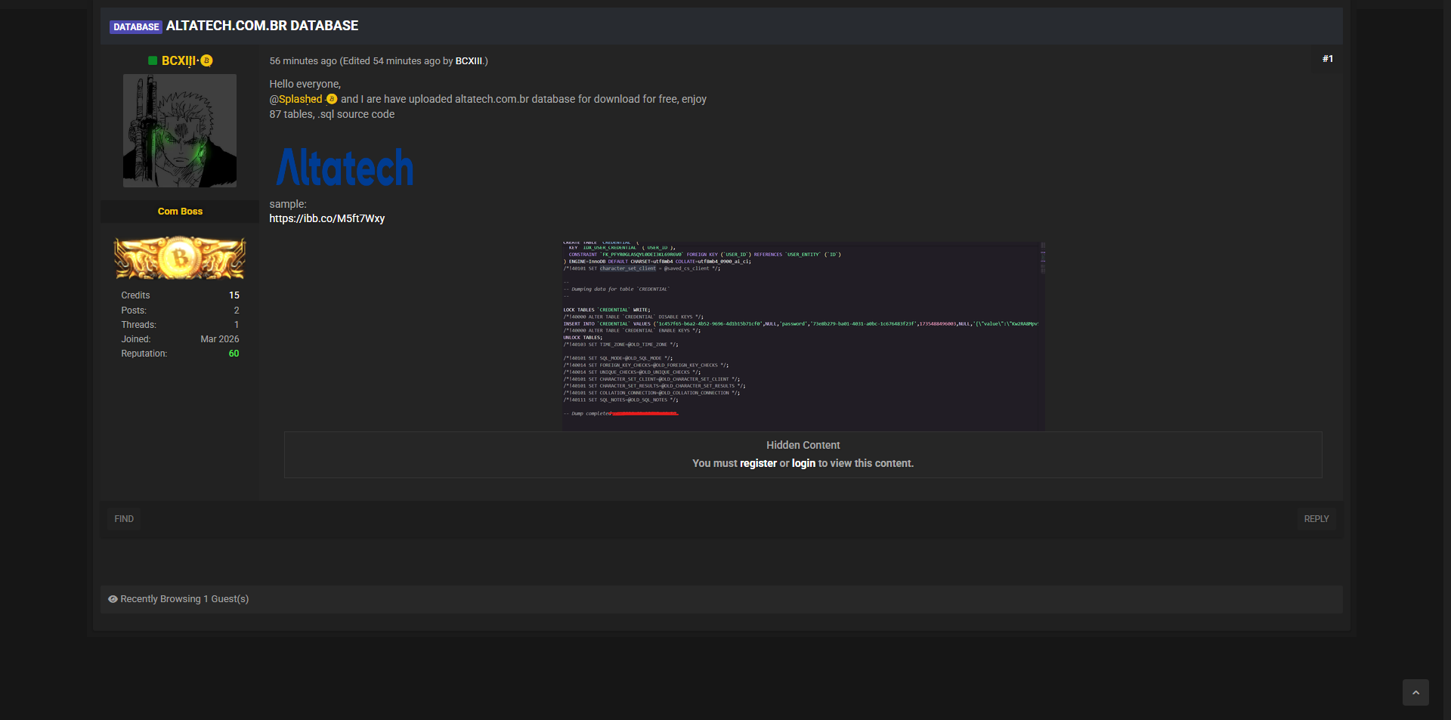This screenshot has width=1451, height=720.
Task: Click the reputation score 60
Action: [x=234, y=354]
